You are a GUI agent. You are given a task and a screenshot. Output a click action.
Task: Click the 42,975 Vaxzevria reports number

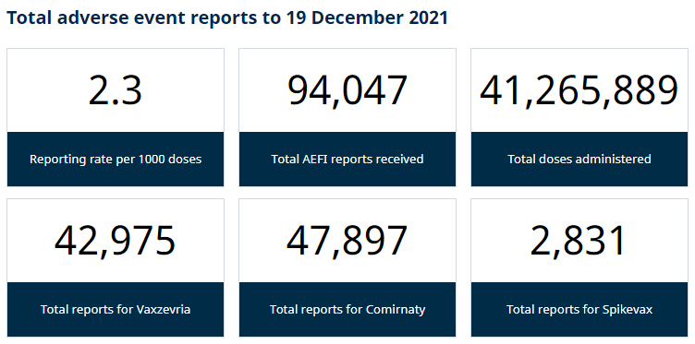click(116, 242)
